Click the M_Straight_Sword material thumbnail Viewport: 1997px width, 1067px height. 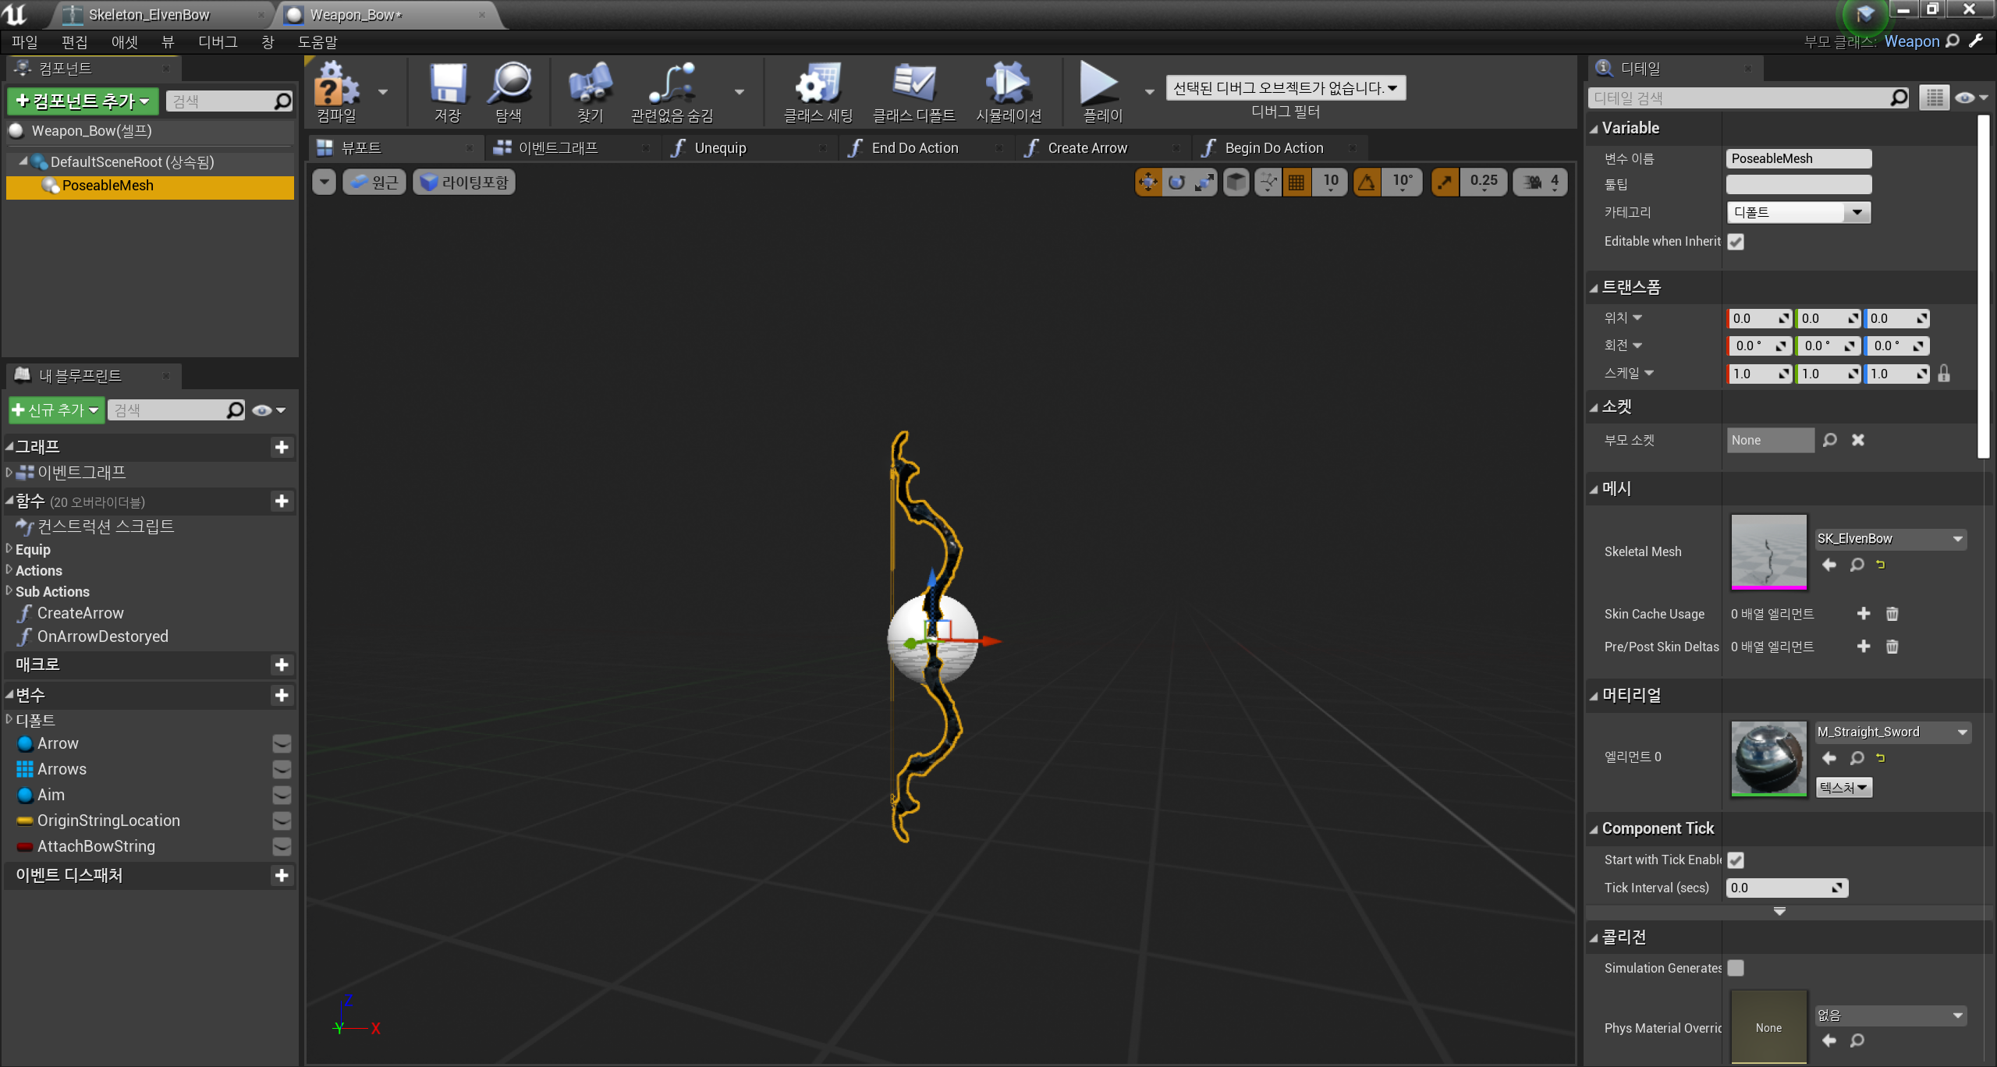tap(1768, 757)
